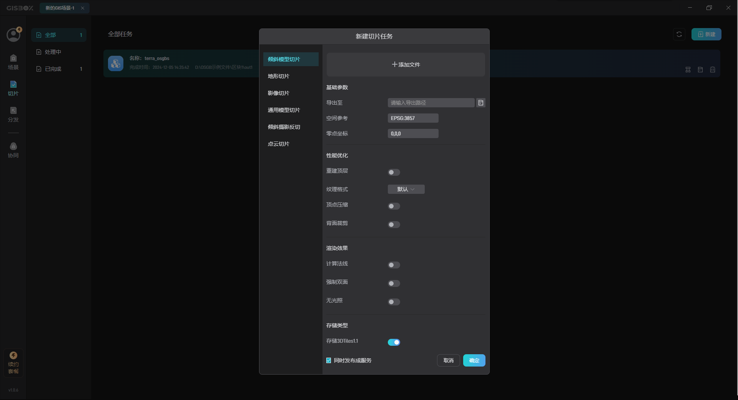The image size is (738, 400).
Task: Click the structure view icon on terra_osgbs
Action: point(688,70)
